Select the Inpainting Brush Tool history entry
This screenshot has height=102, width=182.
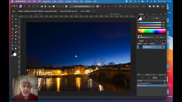coord(152,83)
